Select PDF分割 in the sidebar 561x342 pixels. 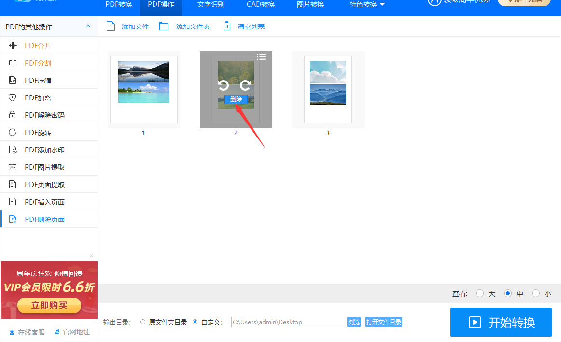point(49,63)
